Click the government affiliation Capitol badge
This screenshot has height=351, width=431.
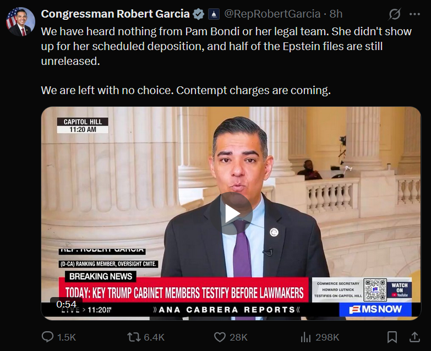tap(214, 14)
